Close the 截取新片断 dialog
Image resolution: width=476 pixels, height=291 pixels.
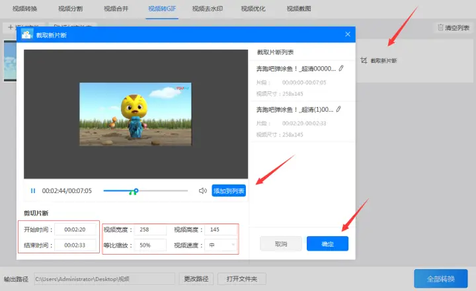pos(348,34)
